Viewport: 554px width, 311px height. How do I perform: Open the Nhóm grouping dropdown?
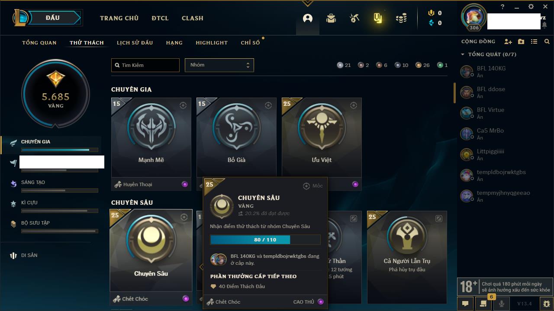pos(219,65)
